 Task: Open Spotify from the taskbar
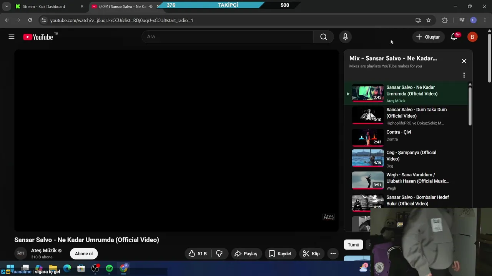109,268
